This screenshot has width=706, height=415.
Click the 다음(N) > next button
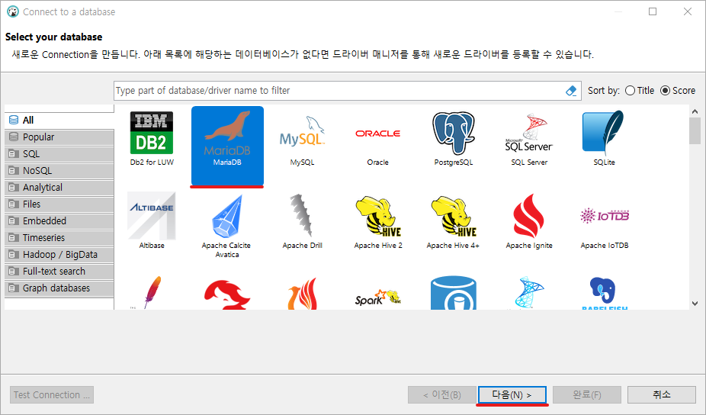tap(512, 394)
